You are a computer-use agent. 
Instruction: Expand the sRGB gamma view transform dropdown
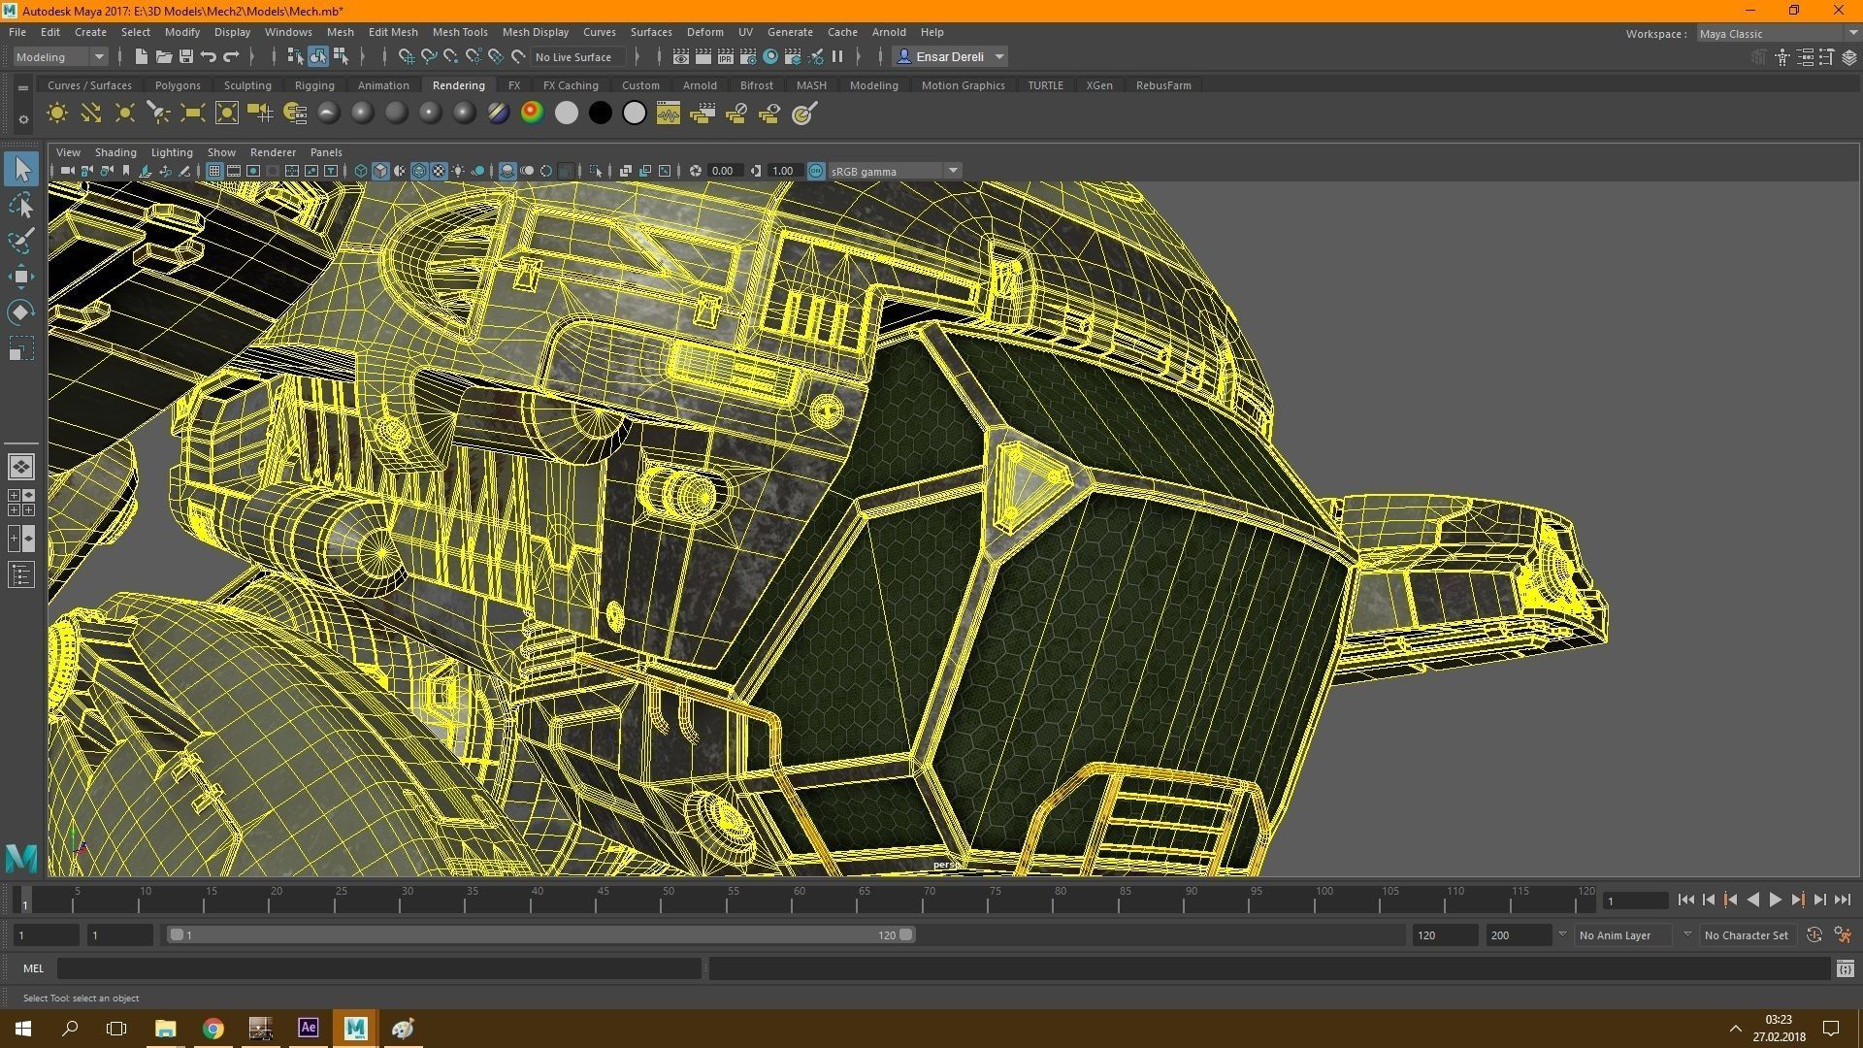pos(953,172)
